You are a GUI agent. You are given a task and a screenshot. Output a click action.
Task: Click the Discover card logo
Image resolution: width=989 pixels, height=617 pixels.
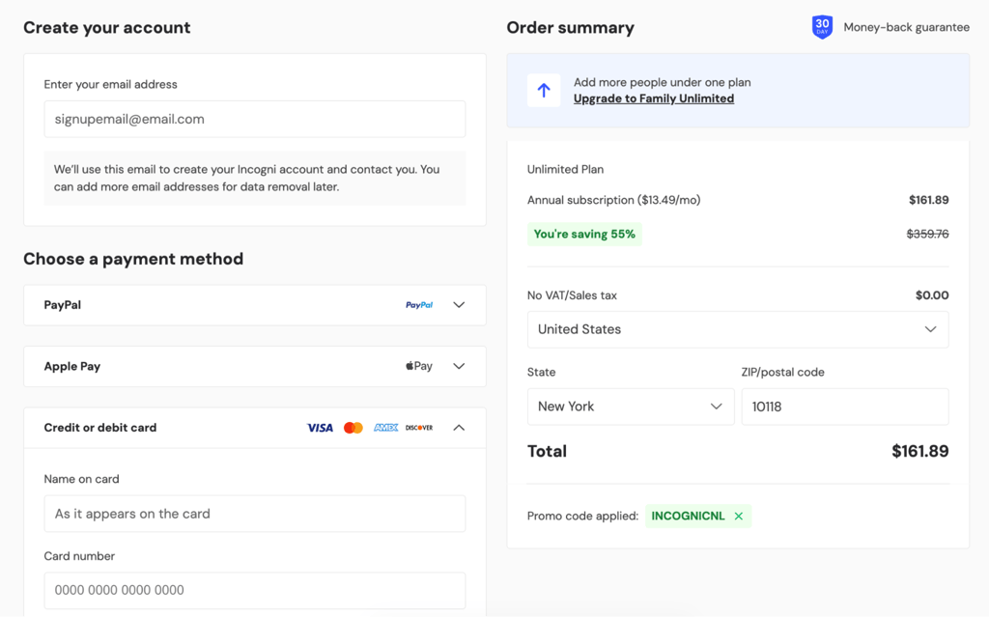coord(419,428)
